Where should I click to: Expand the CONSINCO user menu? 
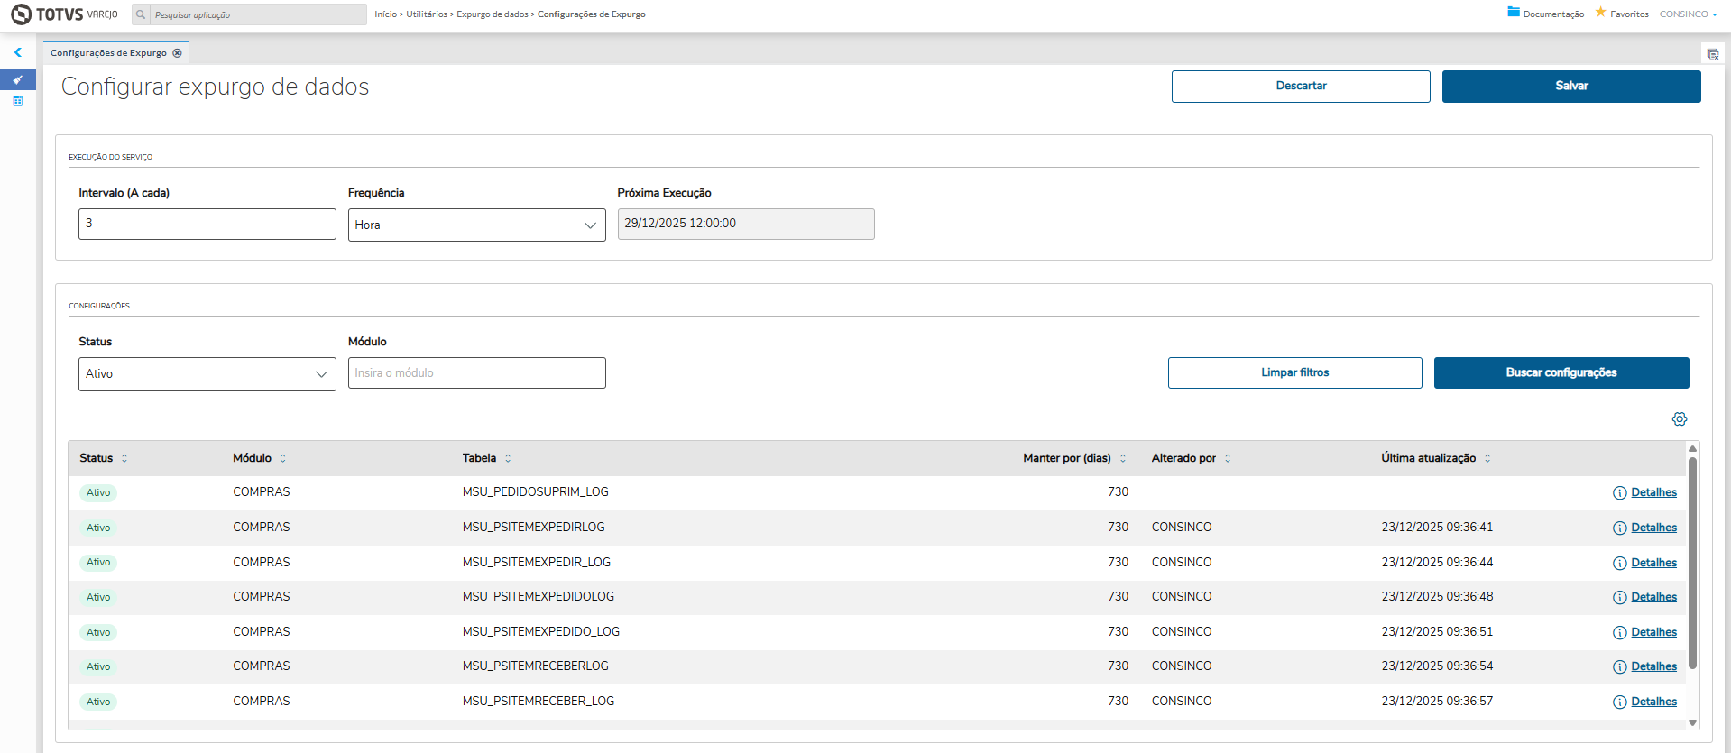(1688, 14)
